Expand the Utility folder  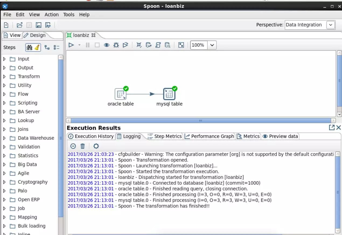click(4, 85)
